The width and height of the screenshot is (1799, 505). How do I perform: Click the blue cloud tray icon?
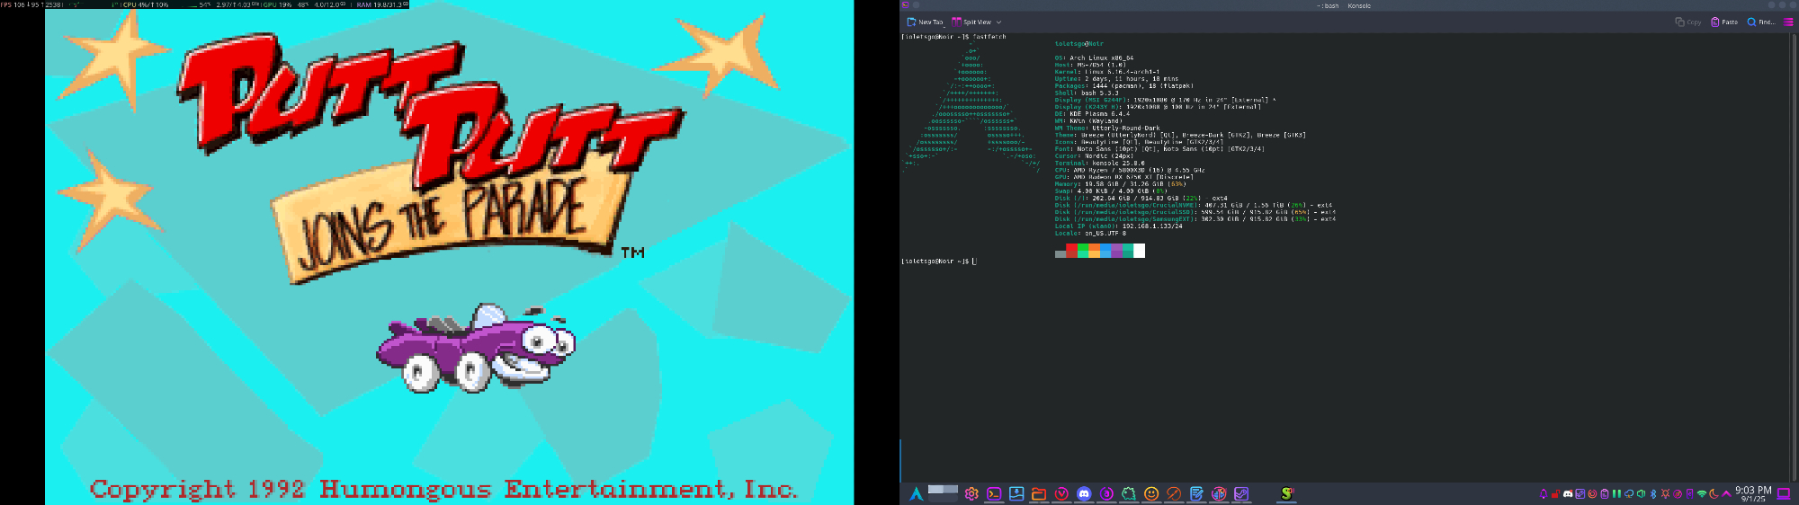click(x=1629, y=493)
